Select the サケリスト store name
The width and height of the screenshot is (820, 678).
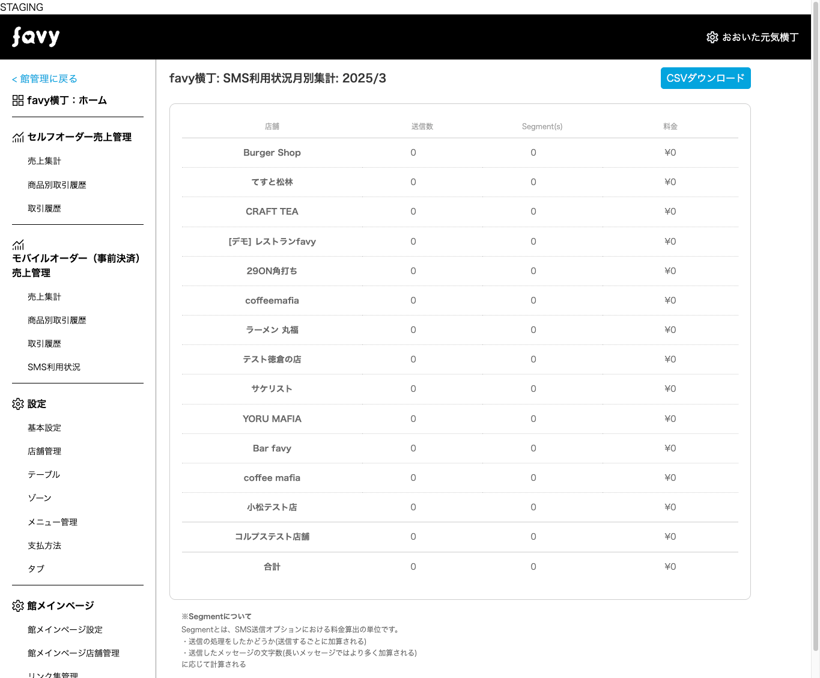[272, 389]
